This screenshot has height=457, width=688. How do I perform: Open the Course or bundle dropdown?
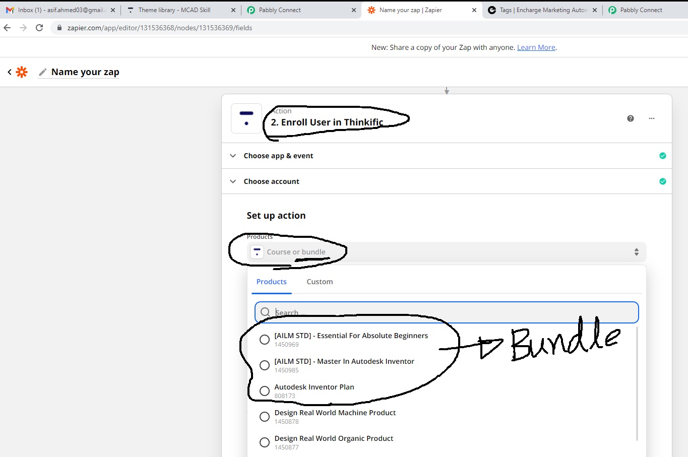point(447,252)
